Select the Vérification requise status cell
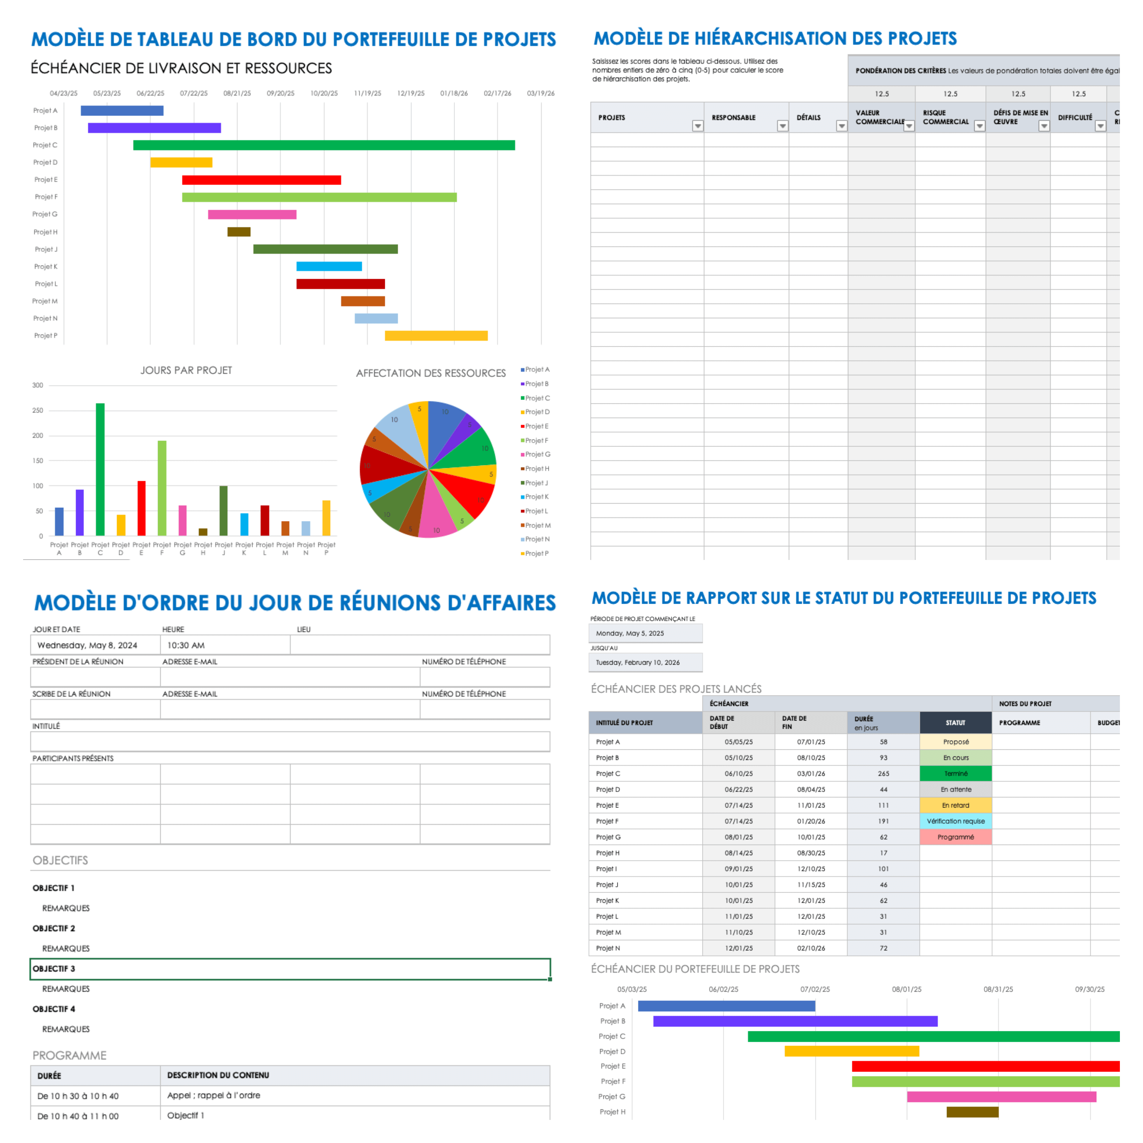Viewport: 1143px width, 1143px height. [x=955, y=821]
